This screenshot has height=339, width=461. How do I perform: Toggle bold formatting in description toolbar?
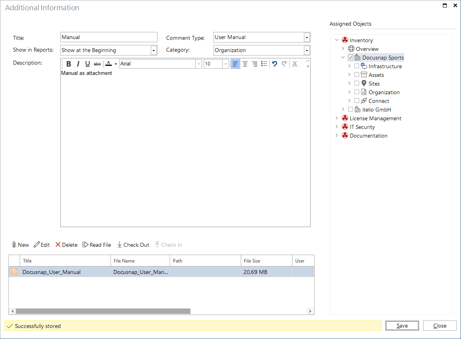(x=69, y=64)
